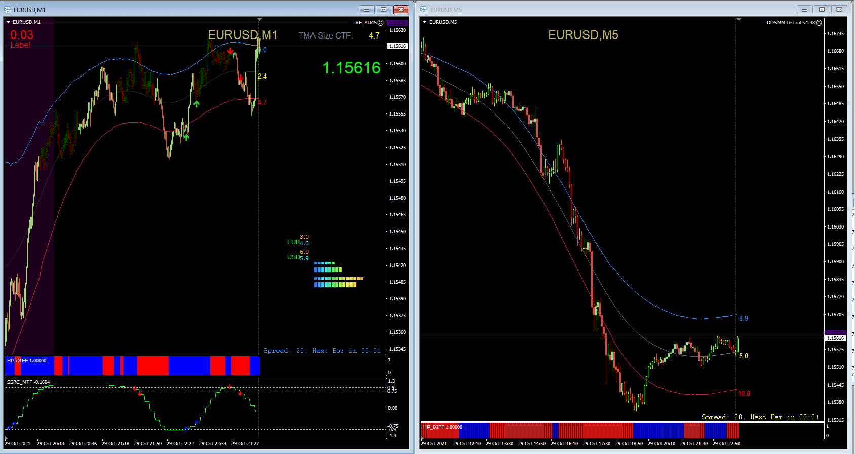Close the EURUSD,M1 chart window
The width and height of the screenshot is (855, 454).
point(401,10)
